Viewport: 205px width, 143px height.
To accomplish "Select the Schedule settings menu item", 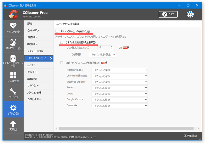I will (x=38, y=51).
